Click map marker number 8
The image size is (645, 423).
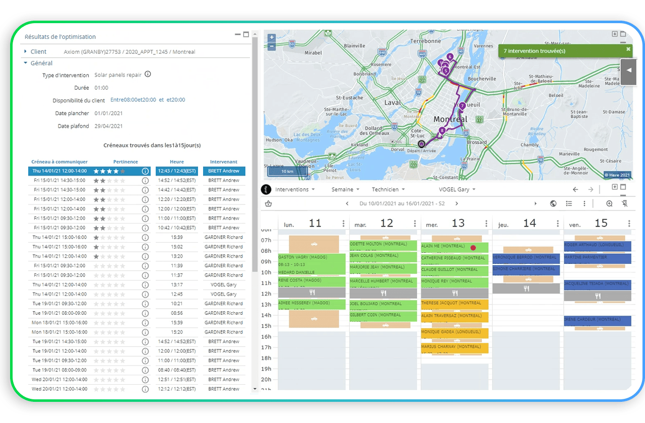(x=442, y=131)
